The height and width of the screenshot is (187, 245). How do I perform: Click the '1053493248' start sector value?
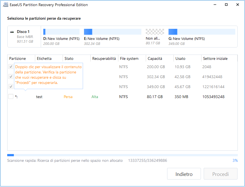pyautogui.click(x=213, y=97)
